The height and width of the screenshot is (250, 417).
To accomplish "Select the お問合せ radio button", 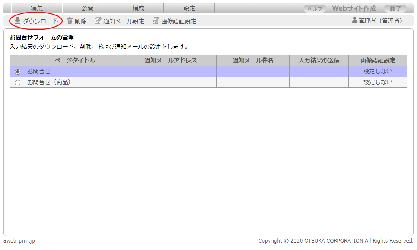I will [x=18, y=72].
